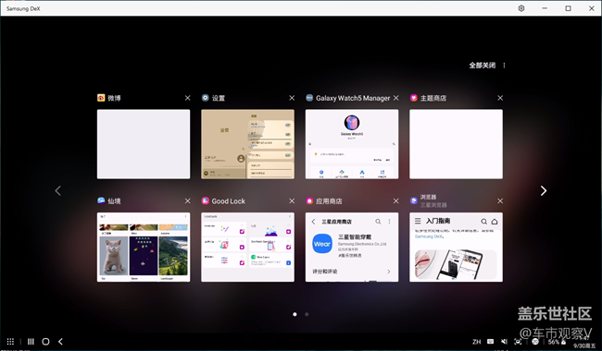
Task: Click the screen capture icon in taskbar
Action: point(518,342)
